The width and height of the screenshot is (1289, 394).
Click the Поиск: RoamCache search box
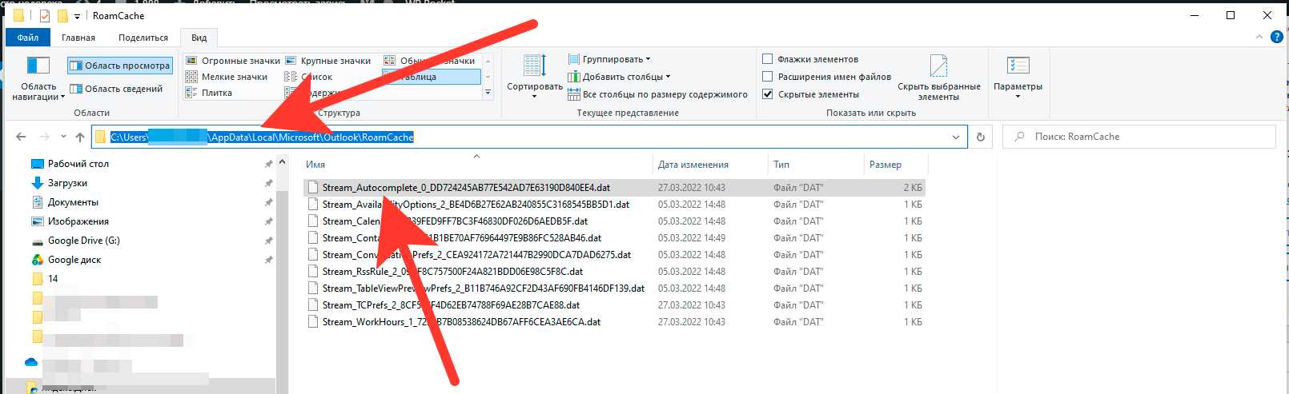[1138, 137]
